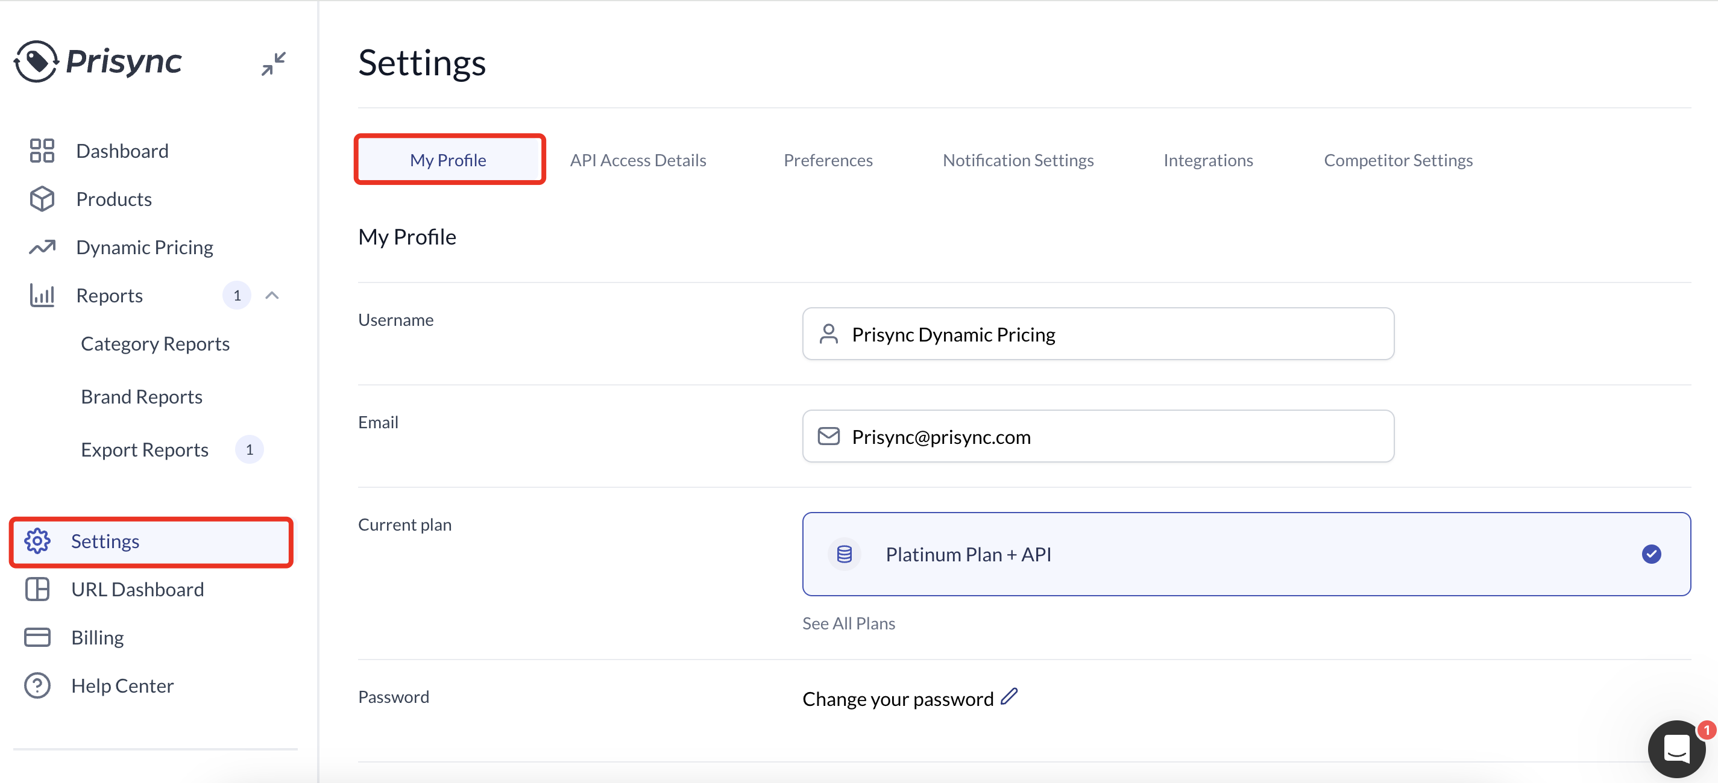Click the Dynamic Pricing trend icon
The height and width of the screenshot is (783, 1718).
pos(42,247)
